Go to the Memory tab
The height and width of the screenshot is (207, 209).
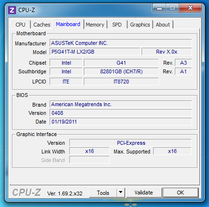[95, 25]
